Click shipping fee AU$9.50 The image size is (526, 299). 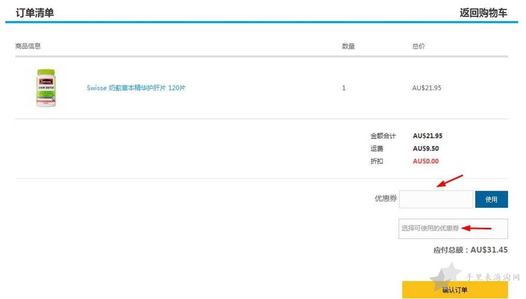click(426, 148)
